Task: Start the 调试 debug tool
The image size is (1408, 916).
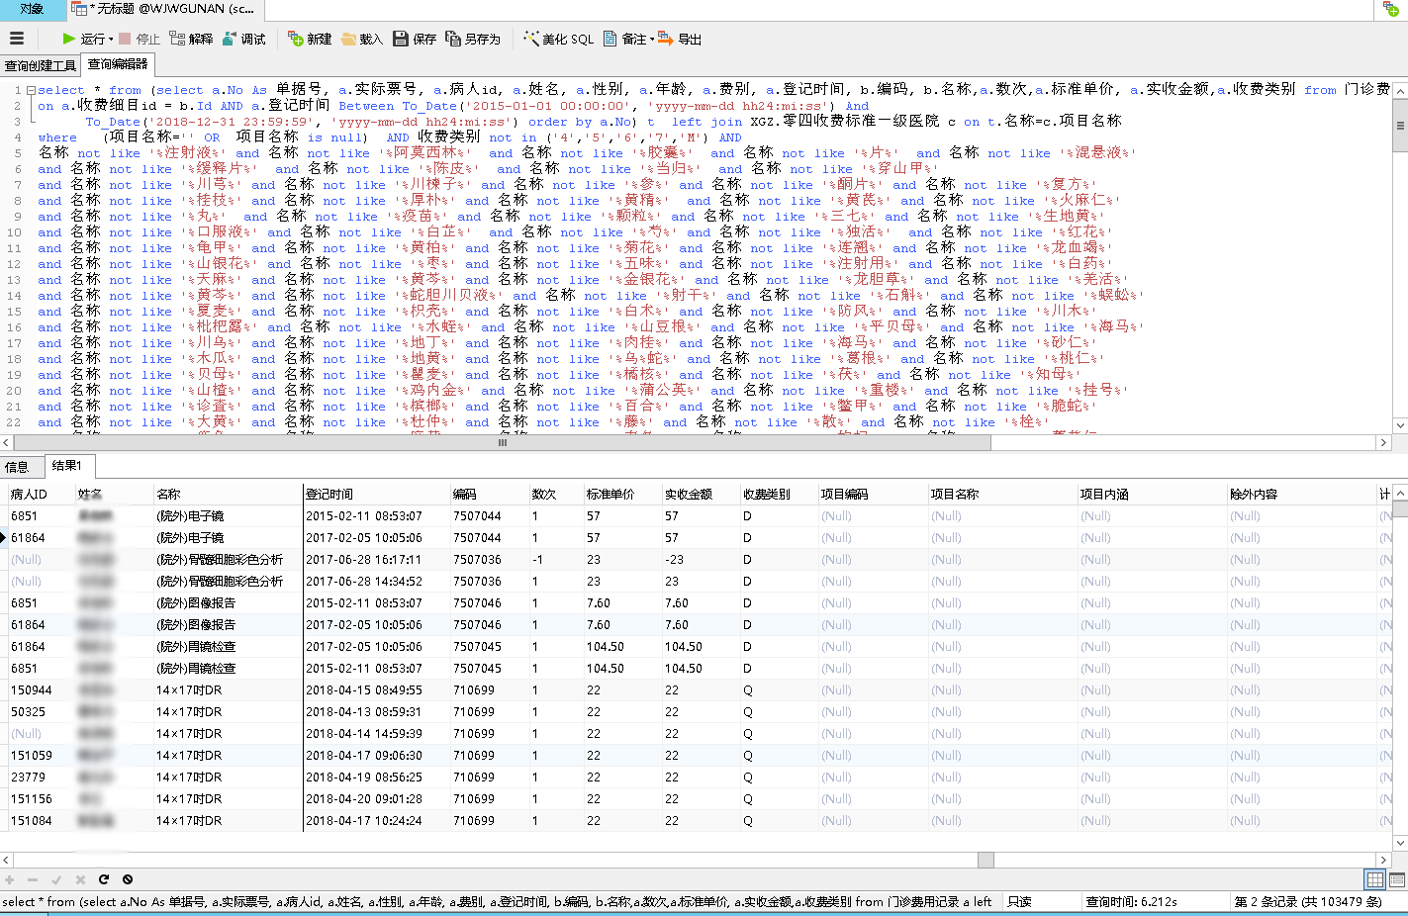Action: pos(244,39)
